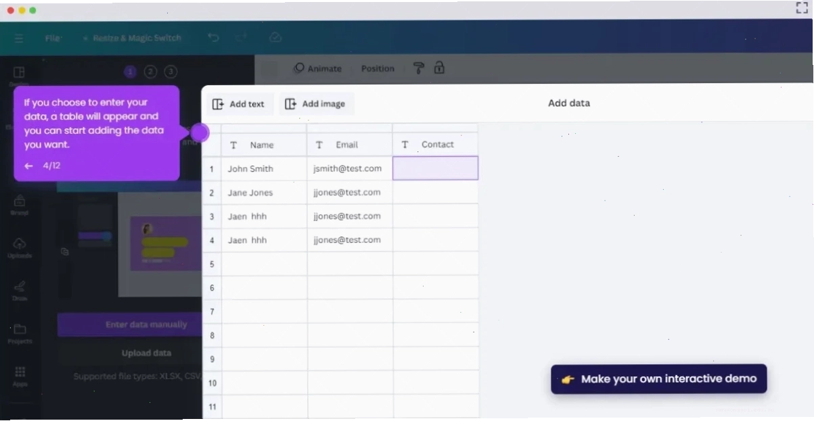Click the empty Contact cell in row 2
Image resolution: width=814 pixels, height=421 pixels.
click(436, 193)
